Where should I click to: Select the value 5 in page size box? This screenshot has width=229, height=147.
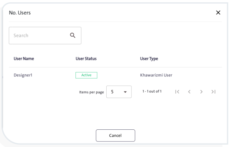coord(112,92)
